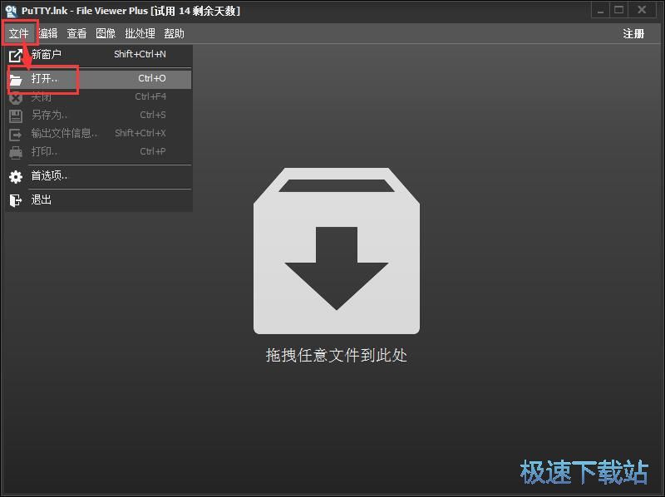Click the floppy disk save icon for 另存为

click(15, 115)
